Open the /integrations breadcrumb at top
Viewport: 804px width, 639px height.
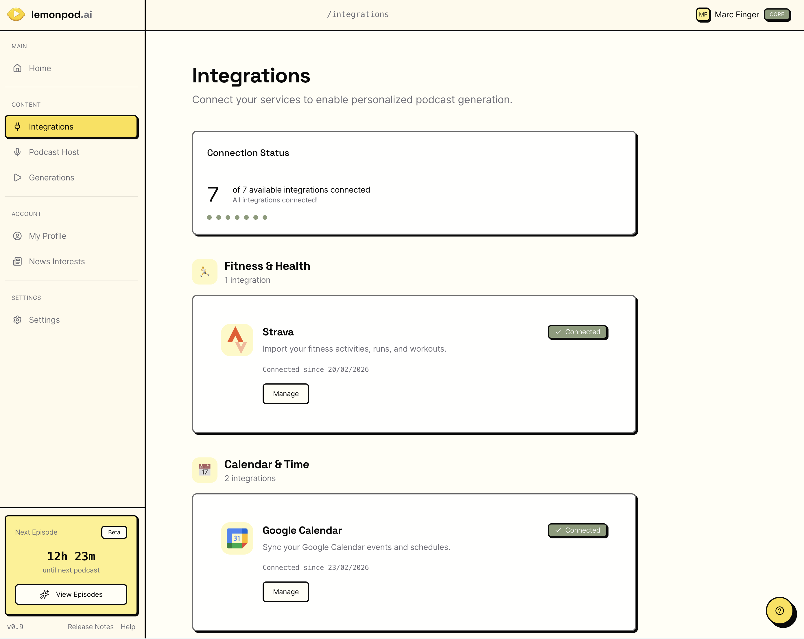tap(358, 14)
